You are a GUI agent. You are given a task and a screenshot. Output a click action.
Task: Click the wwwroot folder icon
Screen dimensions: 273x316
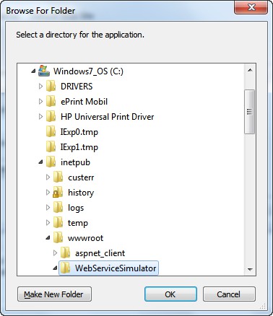coord(58,238)
